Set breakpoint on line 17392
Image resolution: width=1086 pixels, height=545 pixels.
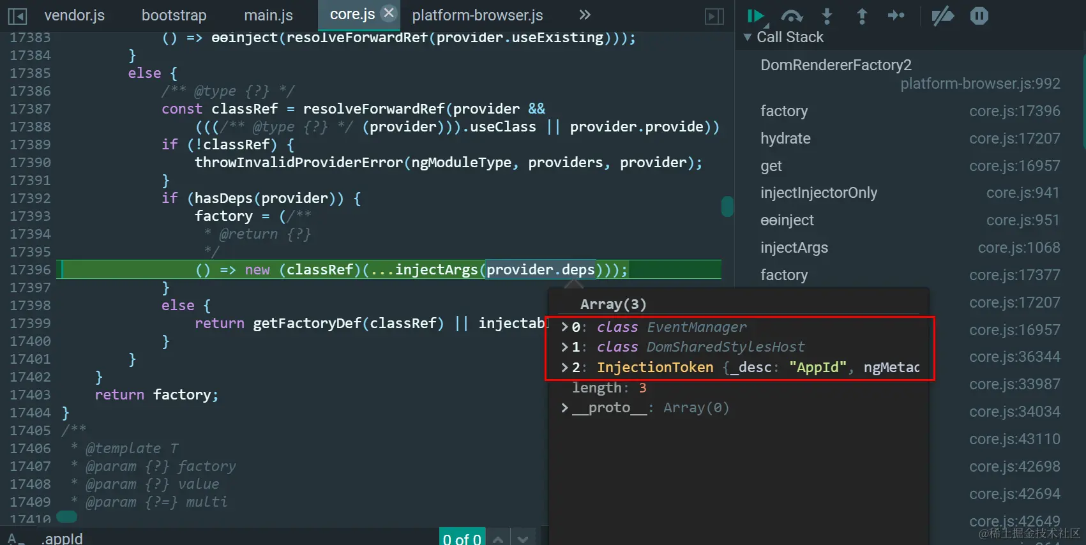30,198
